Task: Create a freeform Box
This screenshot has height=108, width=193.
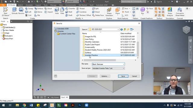Action: coord(143,11)
